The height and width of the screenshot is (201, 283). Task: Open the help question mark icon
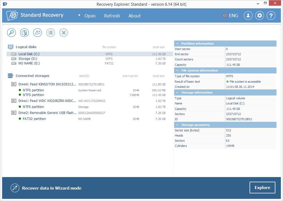(x=271, y=16)
